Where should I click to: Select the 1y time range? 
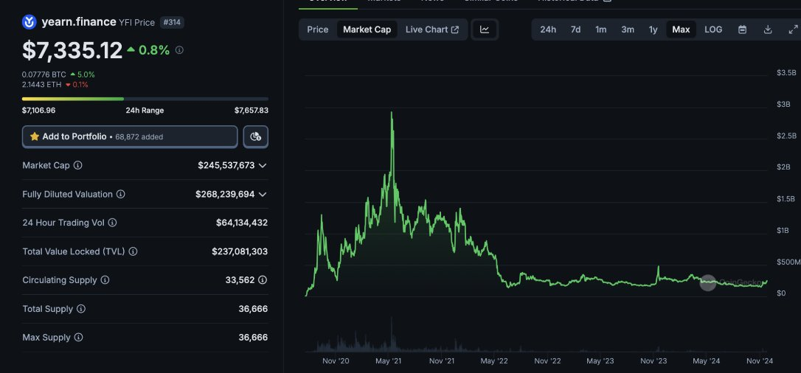pyautogui.click(x=653, y=29)
